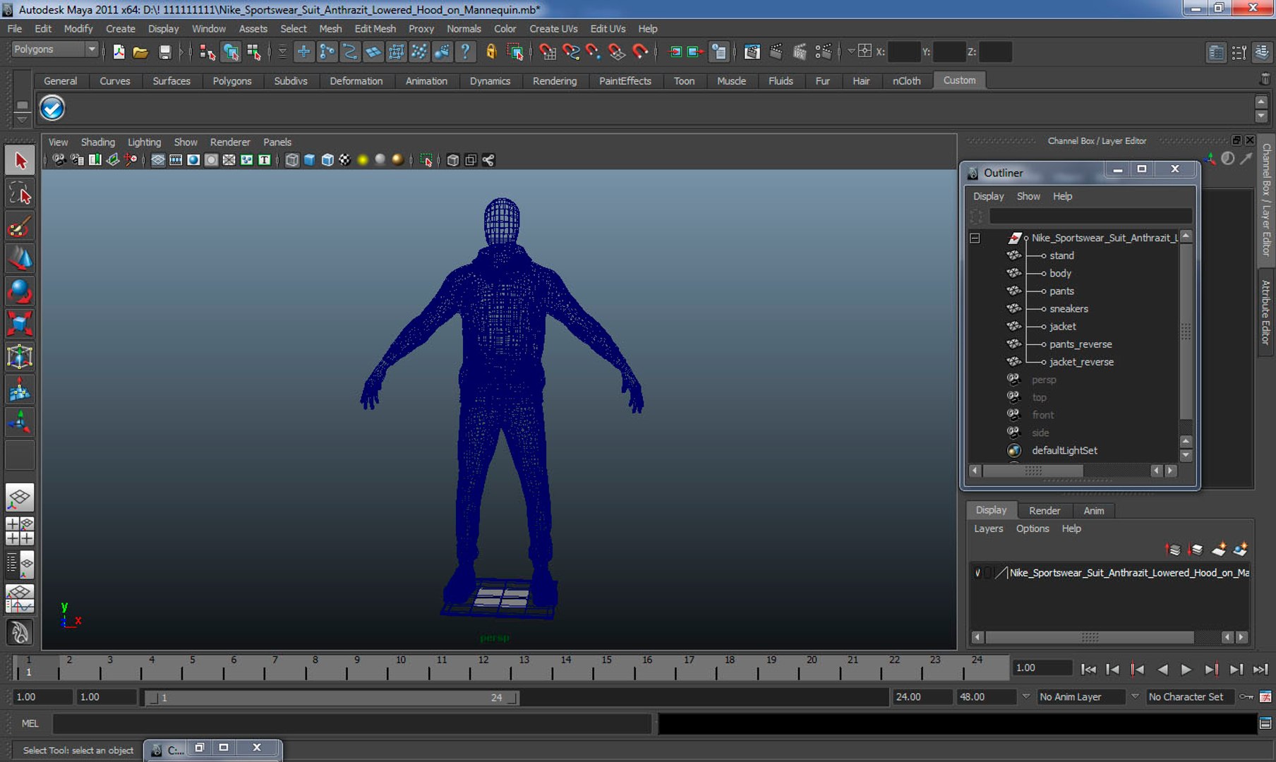Toggle visibility V of the Nike layer
Image resolution: width=1276 pixels, height=762 pixels.
point(977,573)
